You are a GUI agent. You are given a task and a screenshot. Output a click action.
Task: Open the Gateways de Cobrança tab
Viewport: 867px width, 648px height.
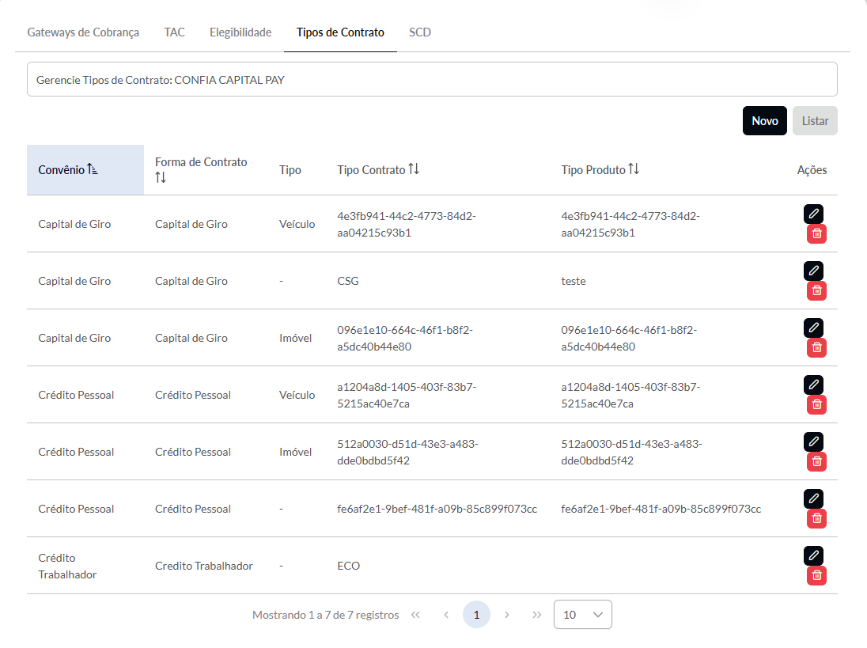click(83, 32)
